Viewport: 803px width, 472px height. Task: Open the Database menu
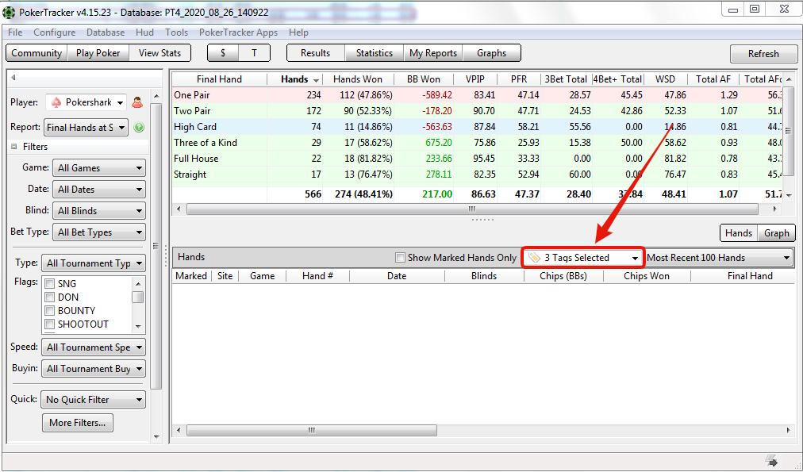click(106, 33)
